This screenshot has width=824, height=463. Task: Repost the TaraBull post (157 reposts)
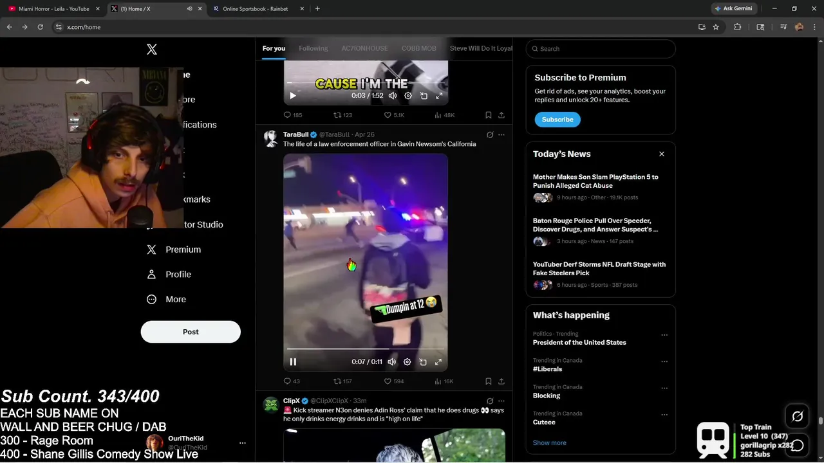(x=342, y=381)
